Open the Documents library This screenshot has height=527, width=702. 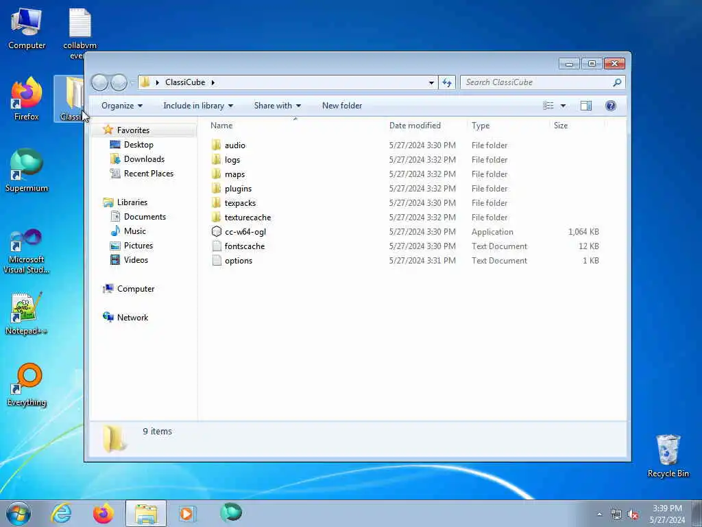pos(145,216)
